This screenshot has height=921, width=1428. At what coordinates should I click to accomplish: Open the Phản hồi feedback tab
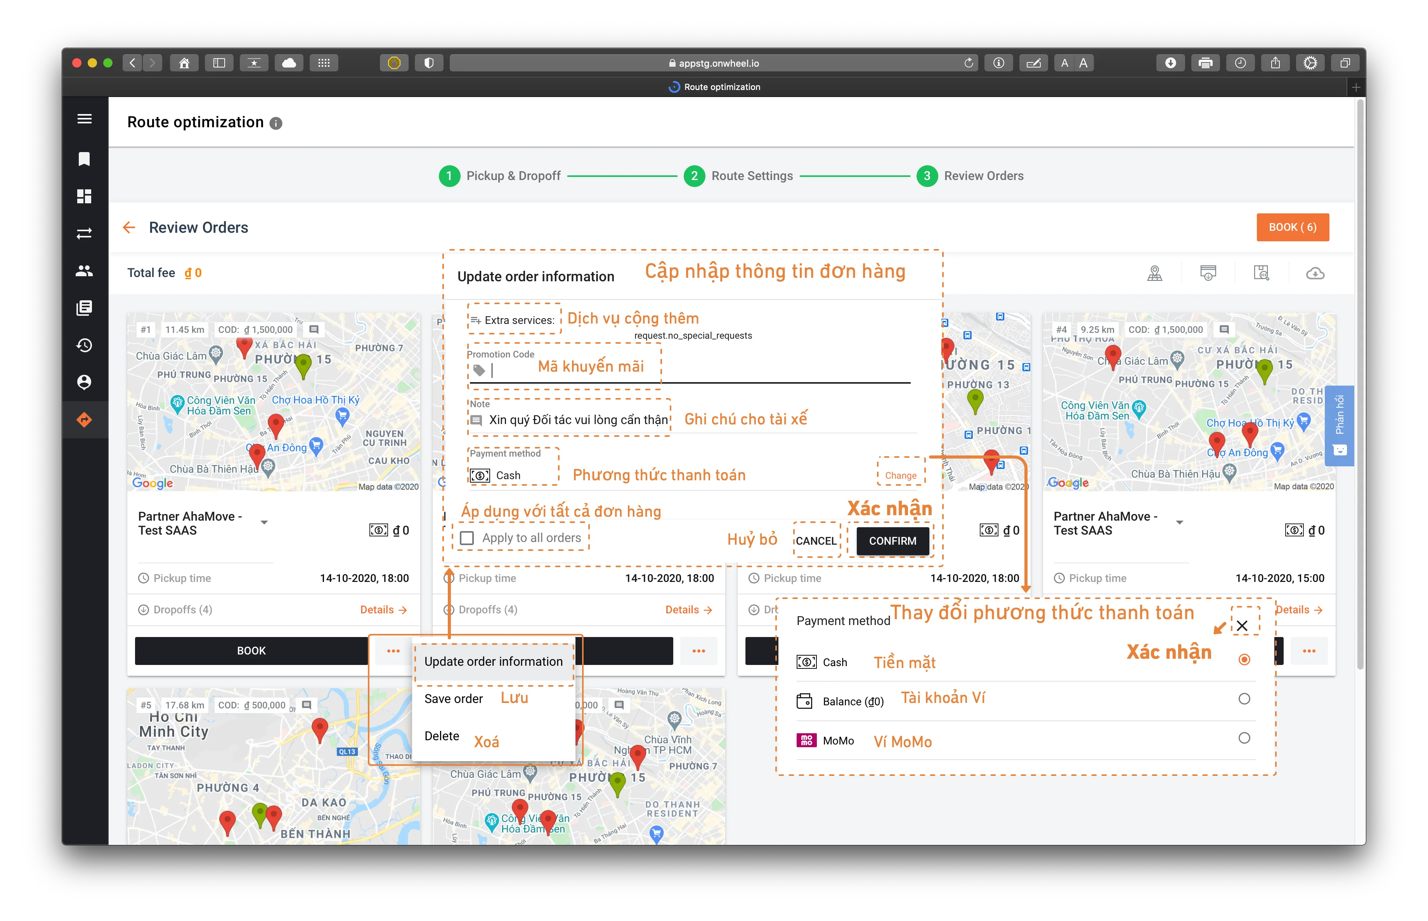tap(1339, 426)
